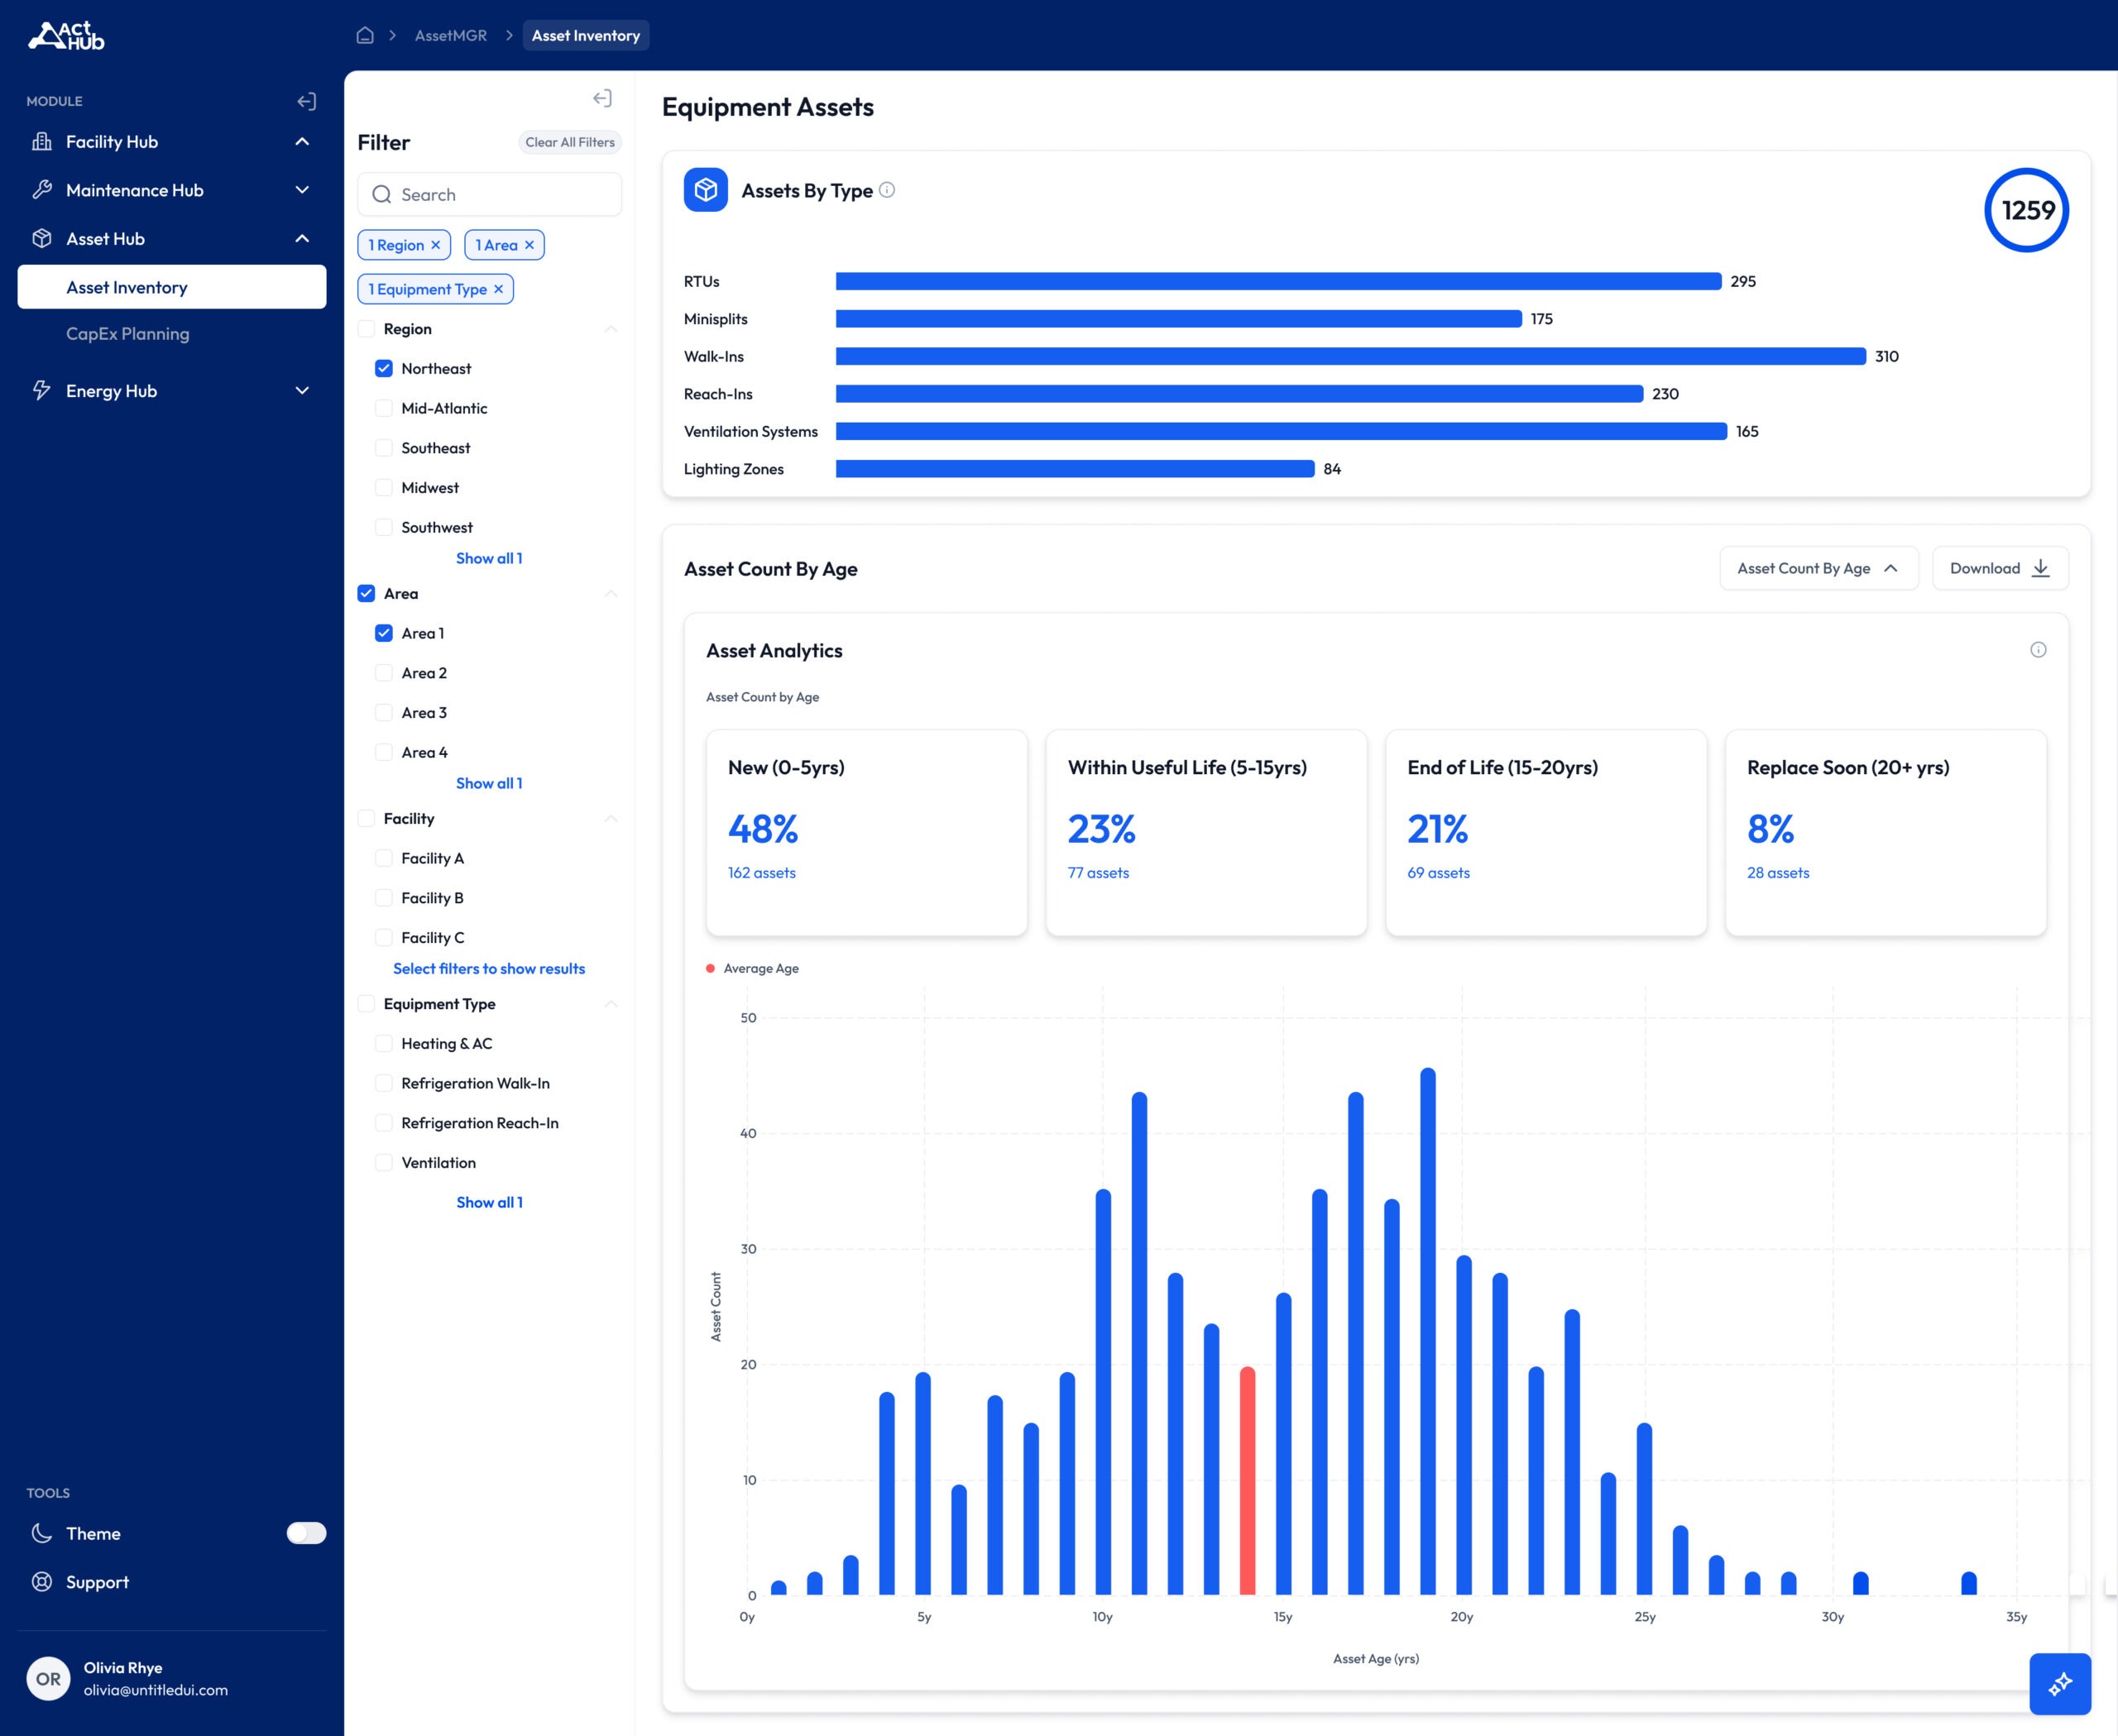Viewport: 2118px width, 1736px height.
Task: Remove the 1 Region filter chip
Action: tap(435, 245)
